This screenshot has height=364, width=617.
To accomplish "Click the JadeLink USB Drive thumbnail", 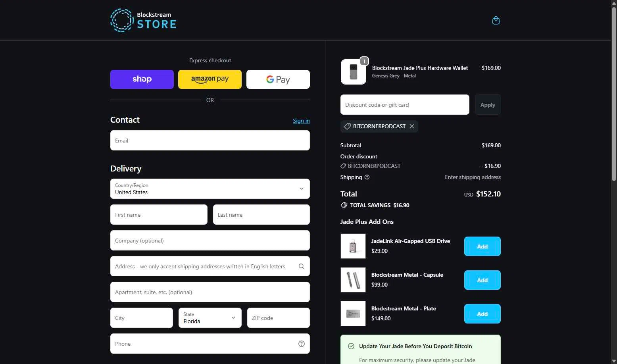I will pos(353,246).
